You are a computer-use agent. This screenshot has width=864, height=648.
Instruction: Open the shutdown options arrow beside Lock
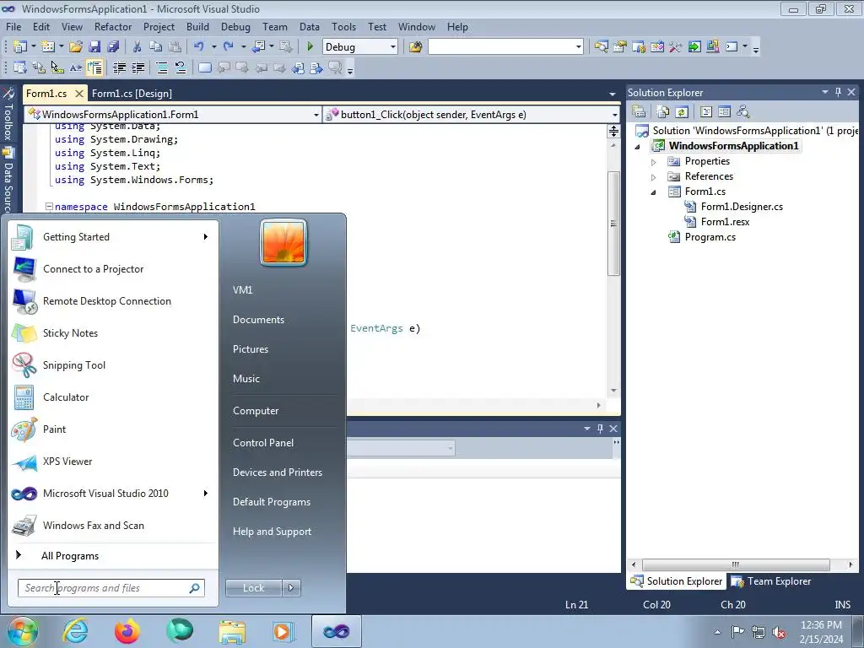291,588
